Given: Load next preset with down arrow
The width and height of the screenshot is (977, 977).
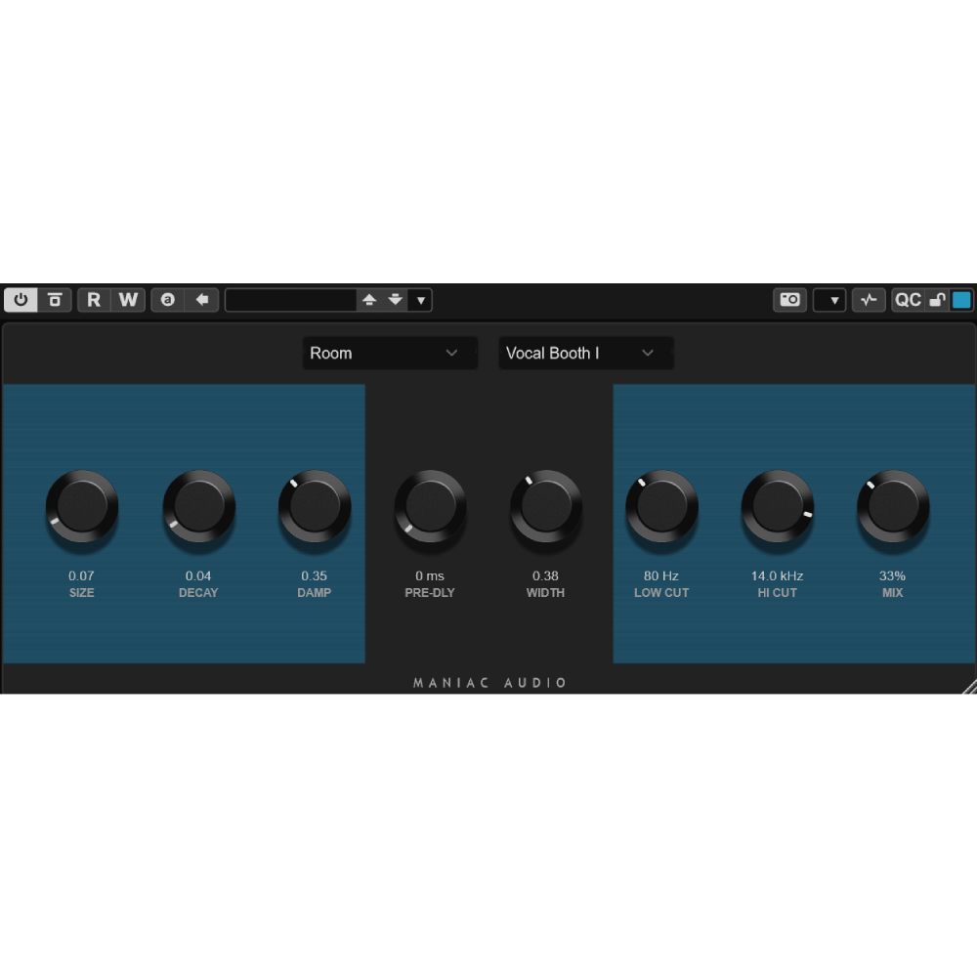Looking at the screenshot, I should (396, 300).
